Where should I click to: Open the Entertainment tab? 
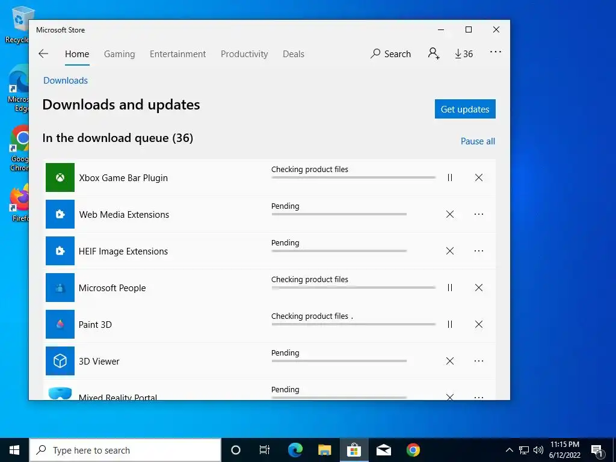[x=177, y=54]
